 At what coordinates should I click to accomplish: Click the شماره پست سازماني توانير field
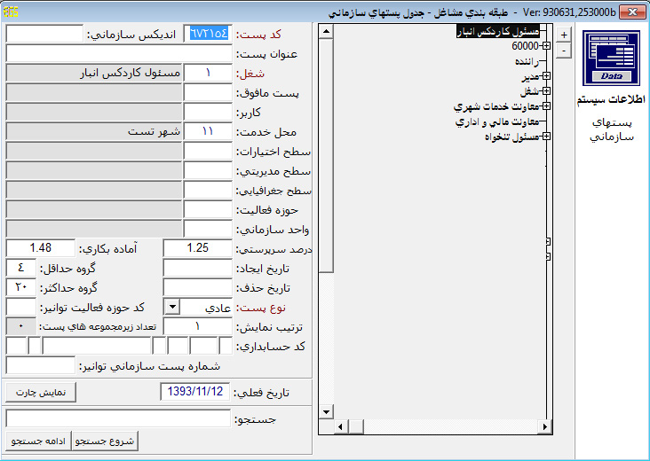pos(41,366)
